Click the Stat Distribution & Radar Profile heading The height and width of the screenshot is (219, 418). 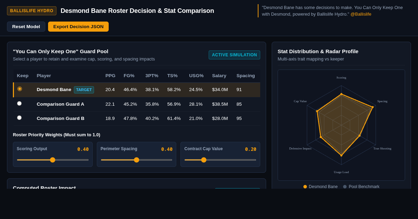pyautogui.click(x=318, y=51)
